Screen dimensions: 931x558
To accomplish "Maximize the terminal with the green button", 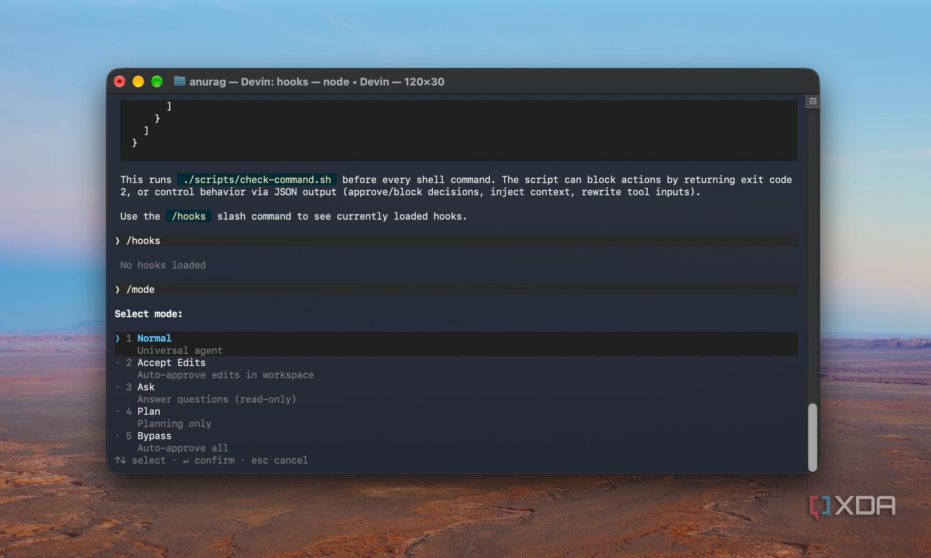I will click(157, 82).
